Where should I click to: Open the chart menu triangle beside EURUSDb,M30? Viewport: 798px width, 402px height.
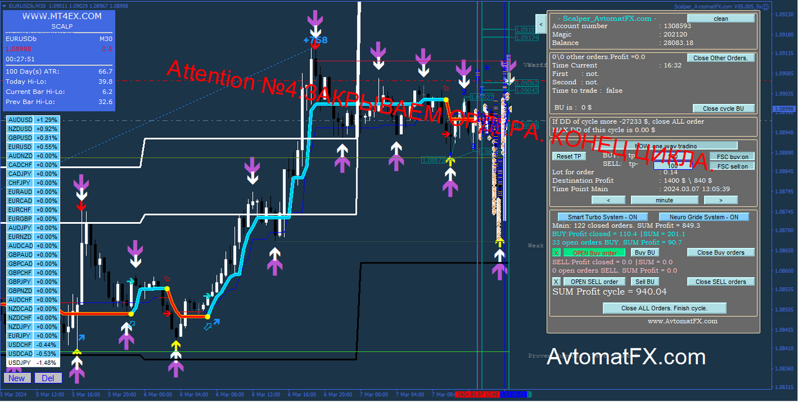tap(4, 6)
